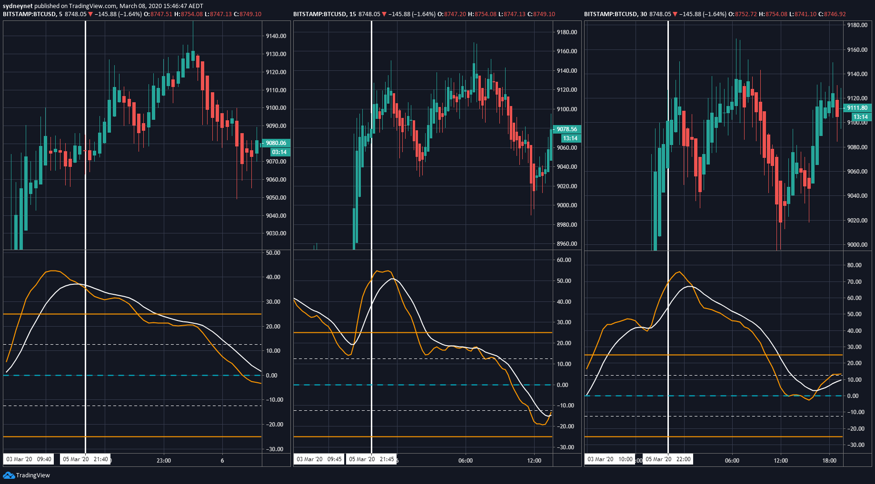
Task: Click the 9000.00 label on 30-minute chart axis
Action: tap(857, 245)
